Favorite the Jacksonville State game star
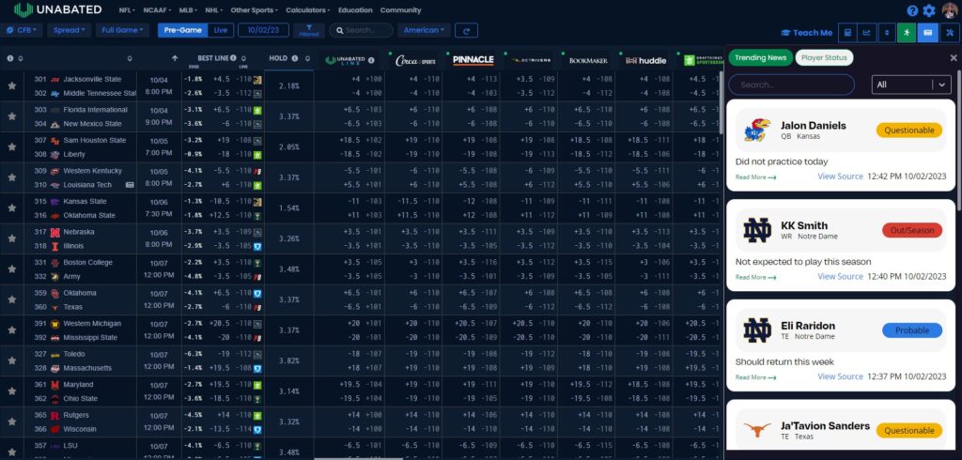Viewport: 962px width, 460px height. point(11,85)
